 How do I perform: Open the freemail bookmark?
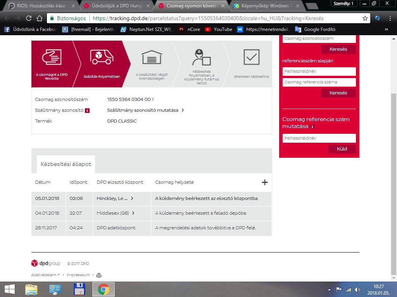tap(88, 29)
